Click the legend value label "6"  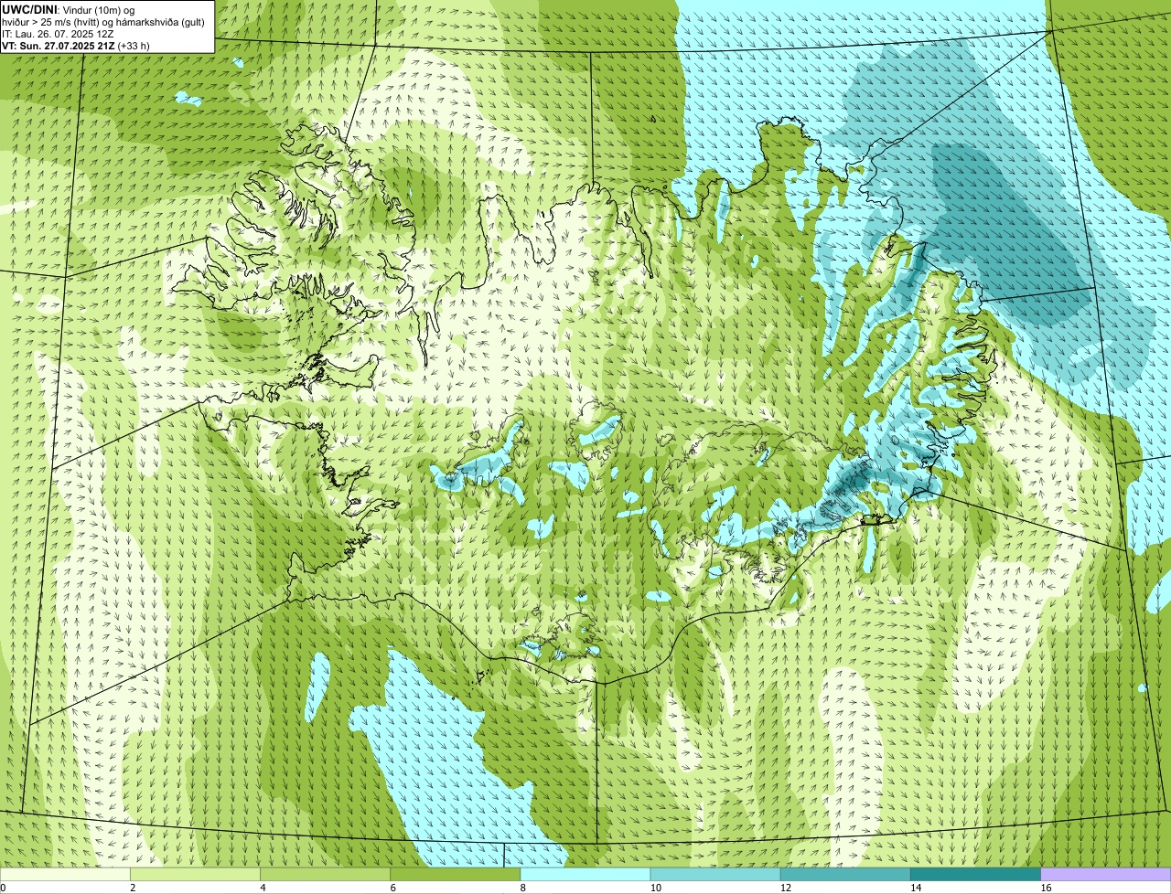393,888
